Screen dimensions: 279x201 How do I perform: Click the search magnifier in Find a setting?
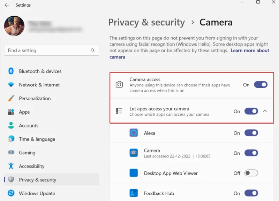click(93, 51)
